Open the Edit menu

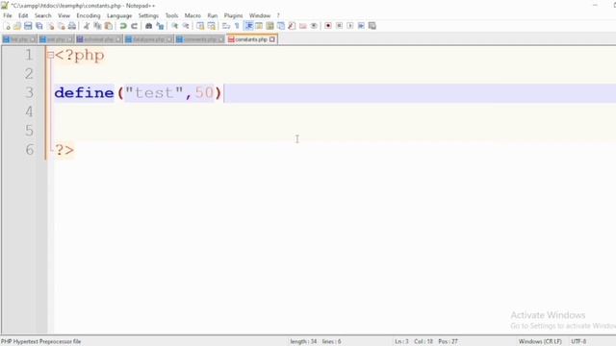(x=23, y=15)
